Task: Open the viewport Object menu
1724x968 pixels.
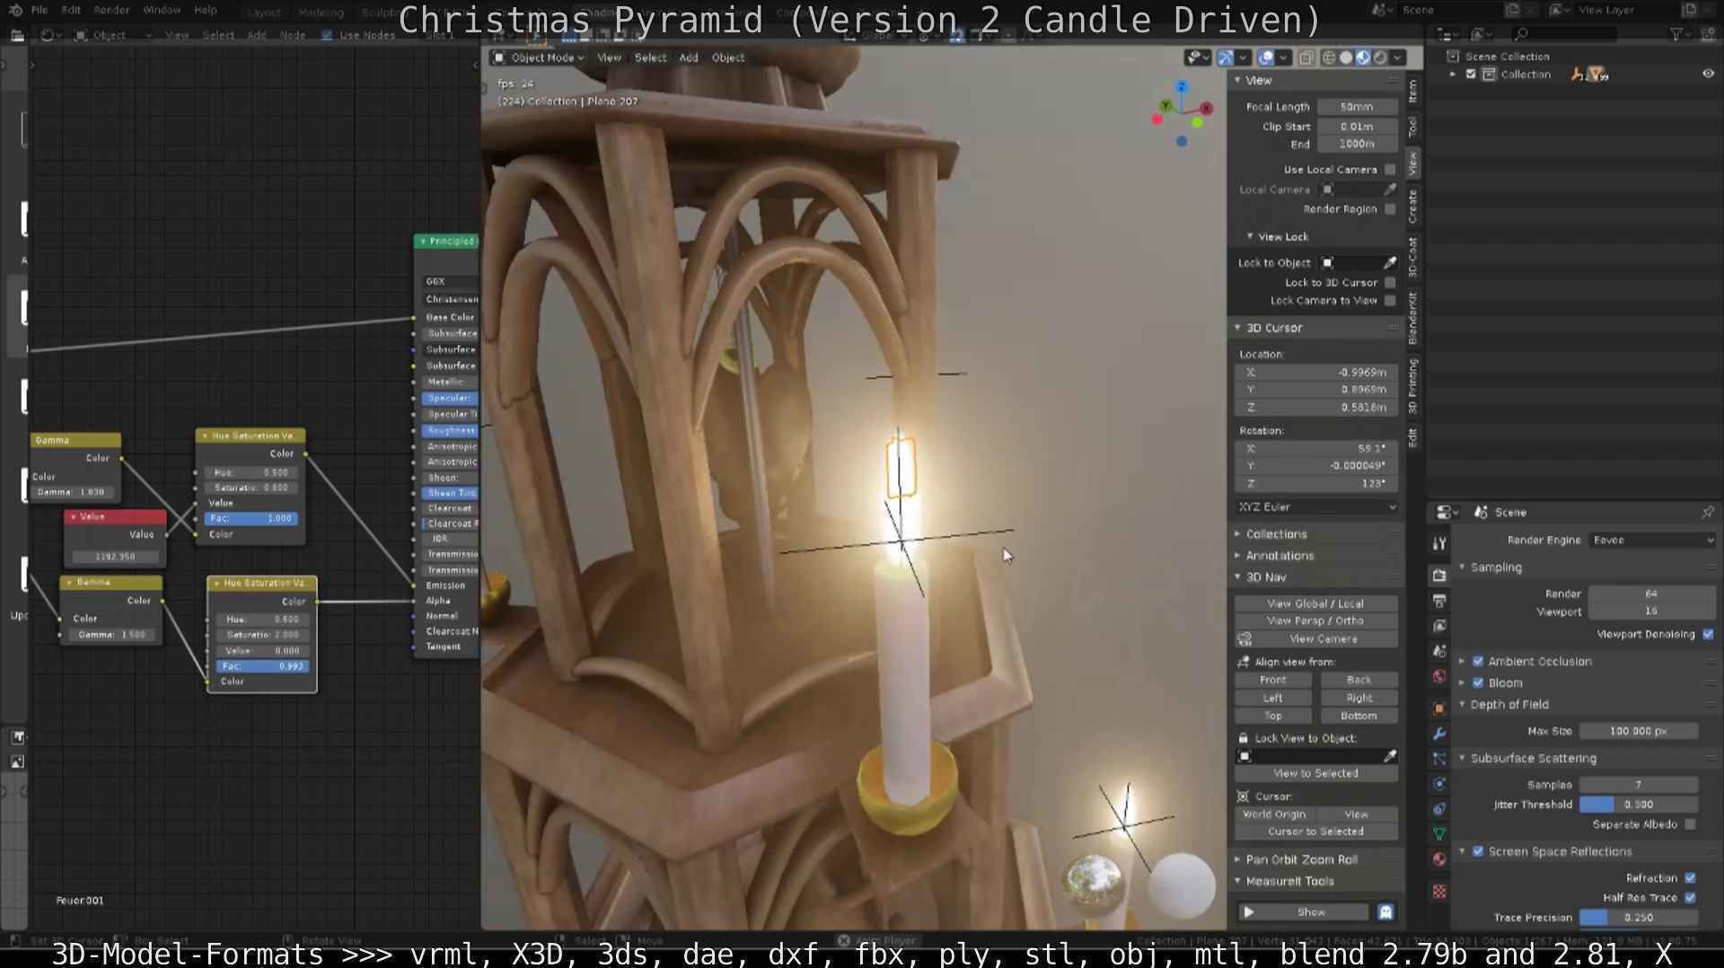Action: pos(728,57)
